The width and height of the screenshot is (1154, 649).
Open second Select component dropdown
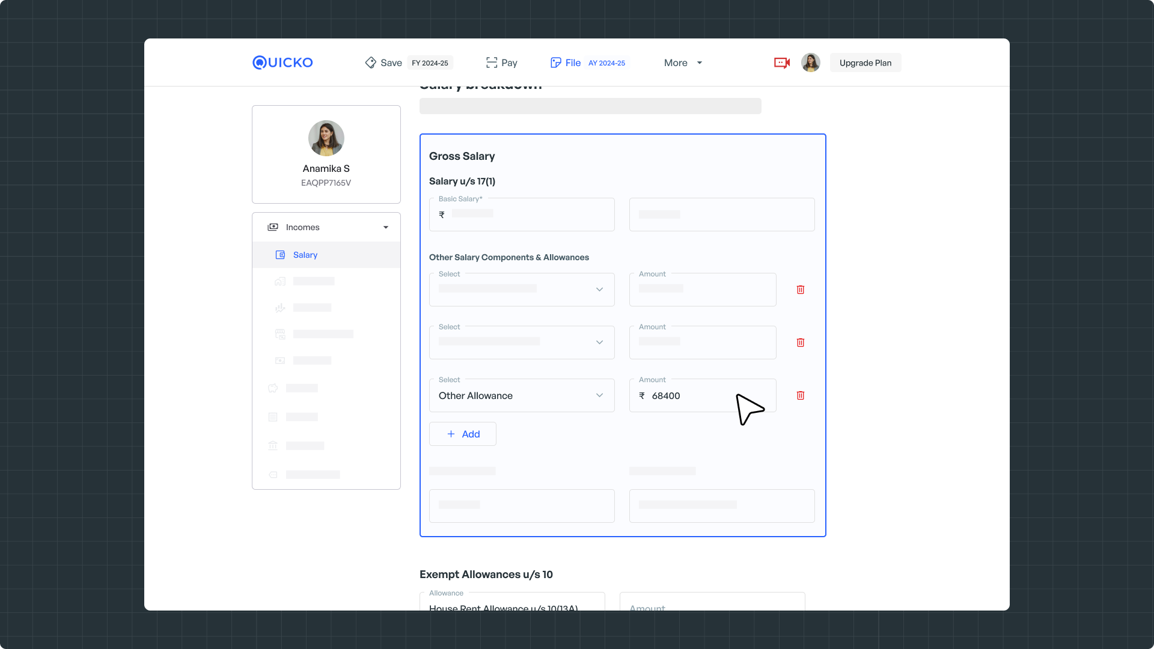tap(522, 343)
